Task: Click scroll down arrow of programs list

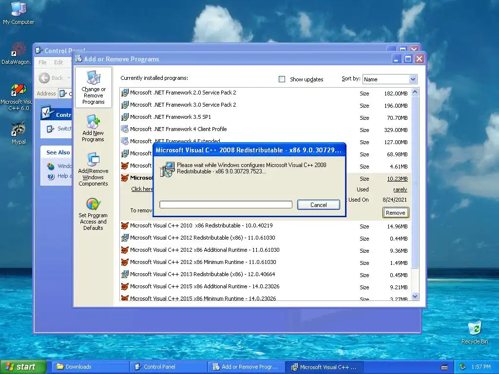Action: [x=415, y=297]
